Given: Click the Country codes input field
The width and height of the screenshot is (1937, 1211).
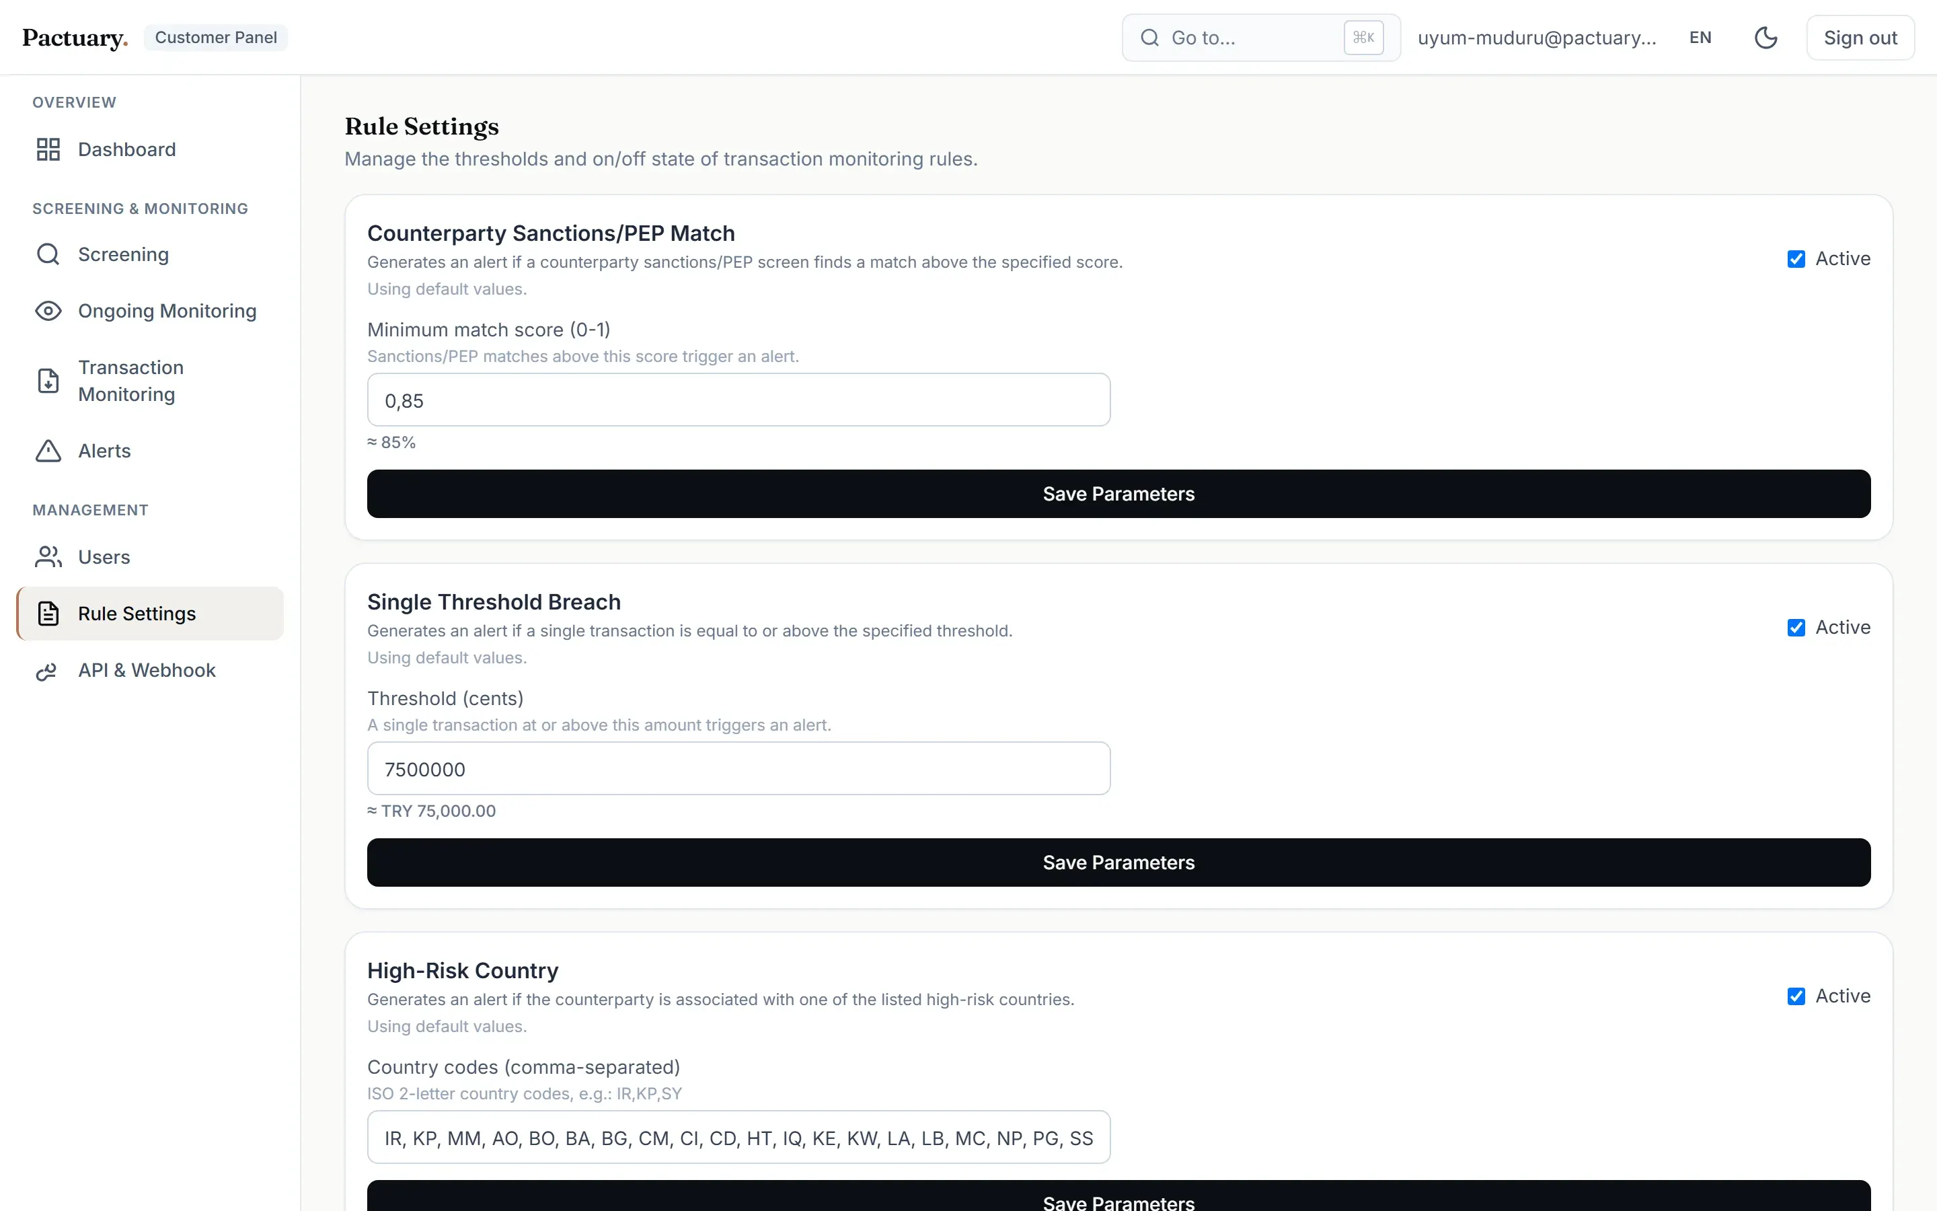Looking at the screenshot, I should [x=738, y=1137].
